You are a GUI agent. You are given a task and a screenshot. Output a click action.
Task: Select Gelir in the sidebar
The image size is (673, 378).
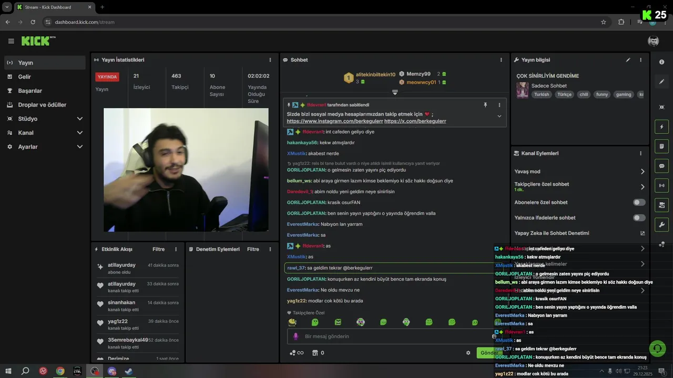pos(45,77)
